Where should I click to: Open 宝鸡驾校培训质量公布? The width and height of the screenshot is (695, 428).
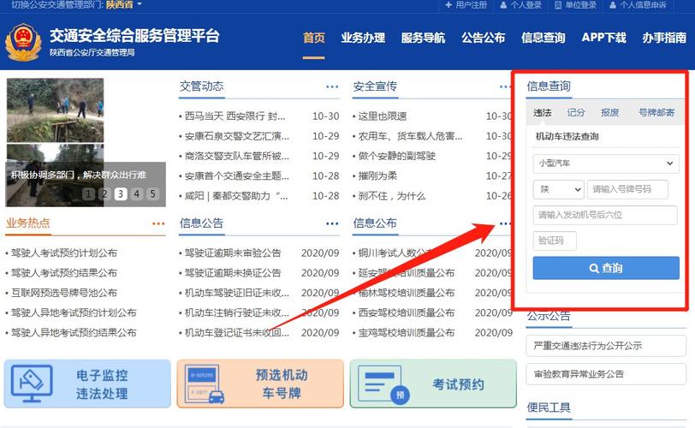coord(406,333)
